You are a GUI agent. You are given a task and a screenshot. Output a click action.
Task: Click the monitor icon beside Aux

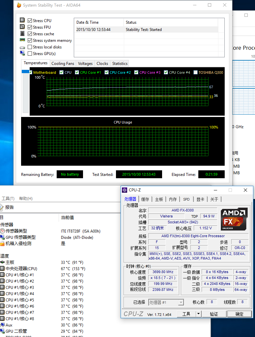click(2, 325)
